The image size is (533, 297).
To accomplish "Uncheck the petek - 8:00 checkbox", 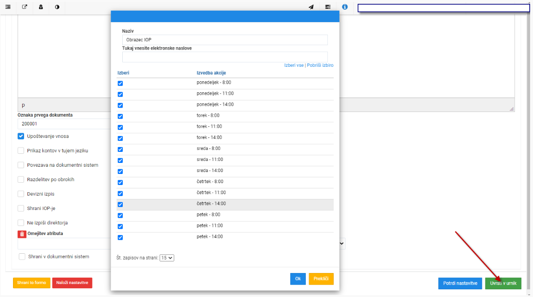I will (x=120, y=215).
